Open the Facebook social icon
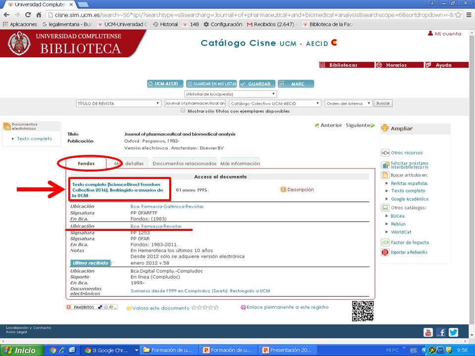This screenshot has height=356, width=475. (441, 332)
